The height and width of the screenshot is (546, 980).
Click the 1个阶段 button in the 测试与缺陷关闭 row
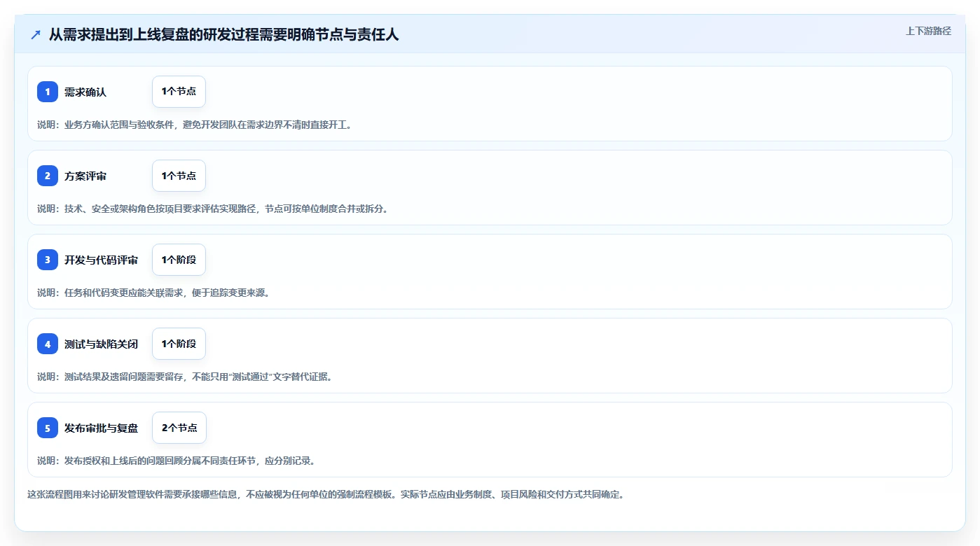pos(179,344)
